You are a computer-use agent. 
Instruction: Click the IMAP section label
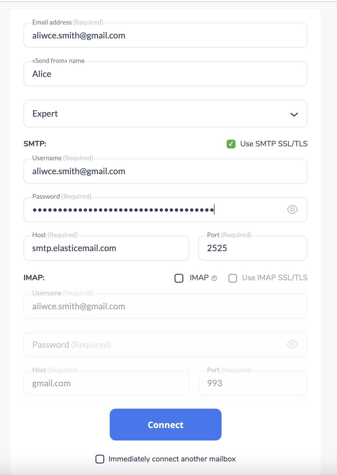point(34,278)
